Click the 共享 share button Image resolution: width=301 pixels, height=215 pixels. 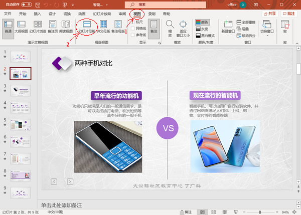269,14
